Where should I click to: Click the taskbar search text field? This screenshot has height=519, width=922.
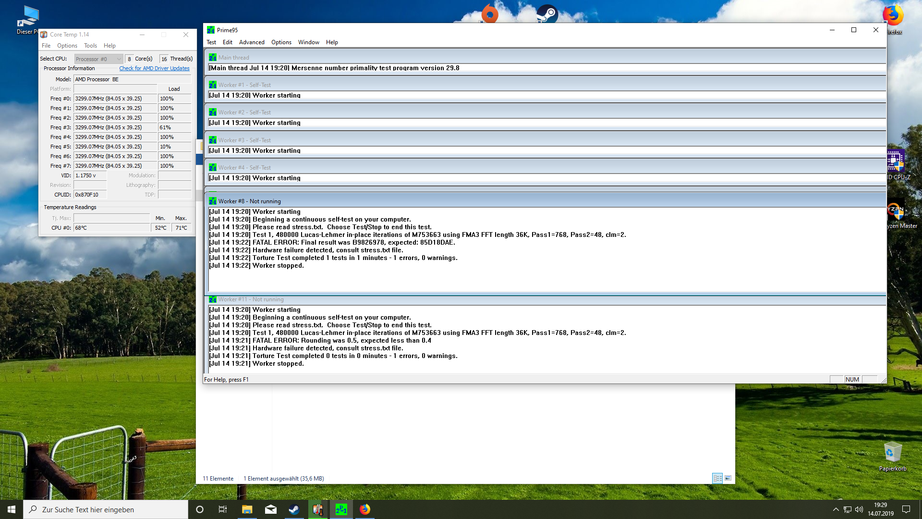tap(106, 509)
